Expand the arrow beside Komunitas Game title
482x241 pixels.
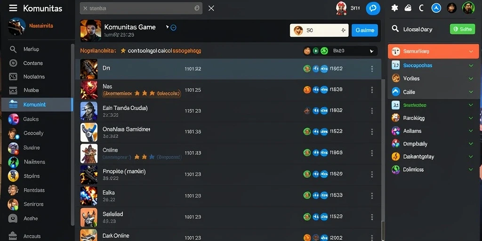click(167, 27)
